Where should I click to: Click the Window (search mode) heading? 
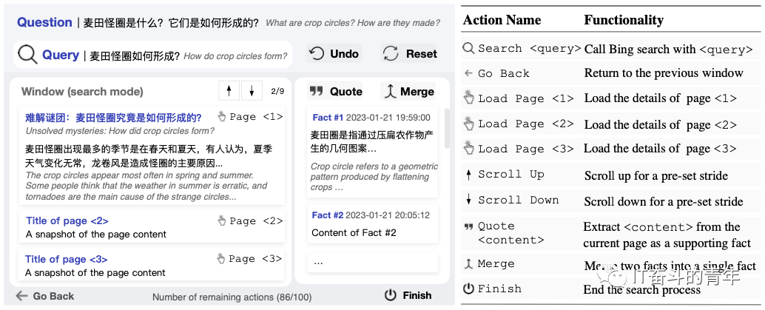coord(82,92)
